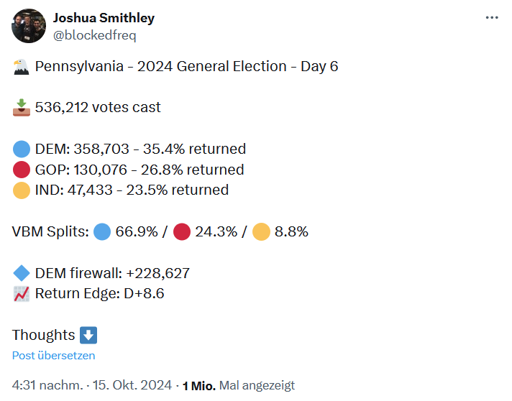Click the blue circle beside DEM: 358,703

tap(22, 149)
